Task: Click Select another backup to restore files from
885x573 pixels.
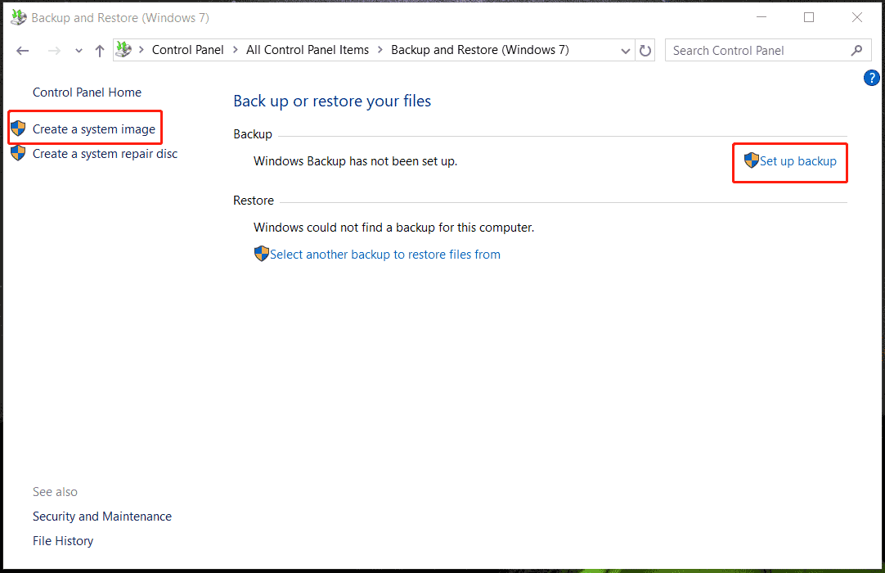Action: [385, 255]
